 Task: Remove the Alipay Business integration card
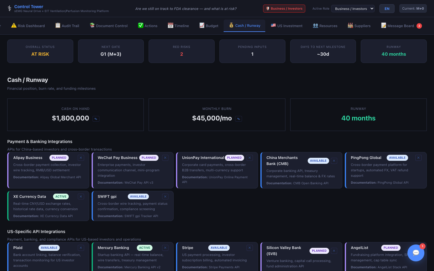(x=81, y=158)
